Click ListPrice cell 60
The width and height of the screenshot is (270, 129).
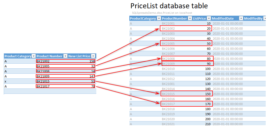tap(209, 49)
